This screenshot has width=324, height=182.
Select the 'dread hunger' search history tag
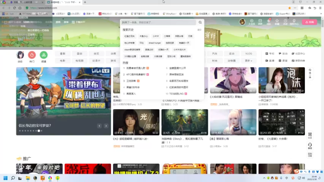click(x=155, y=43)
